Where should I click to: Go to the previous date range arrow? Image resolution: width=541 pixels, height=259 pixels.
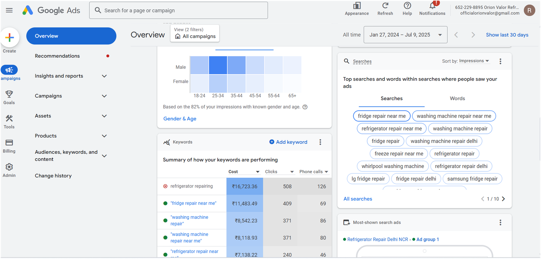[x=456, y=35]
